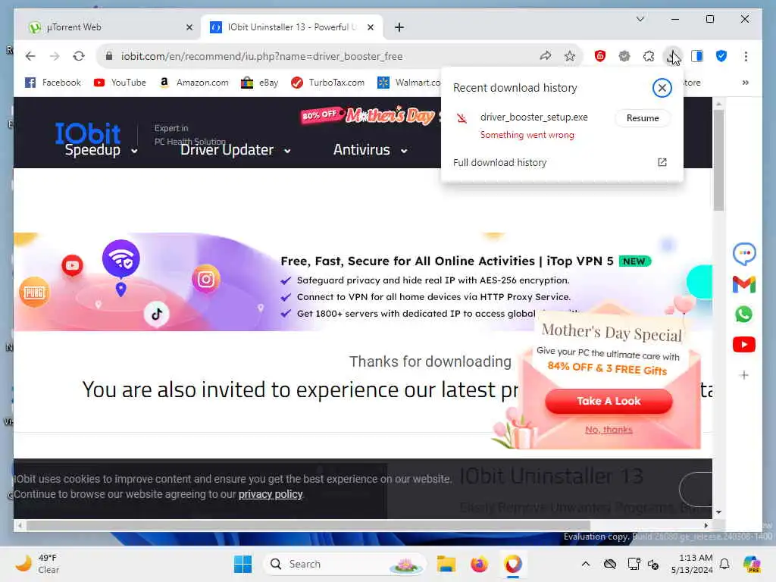Open the browser three-dot menu

coord(746,56)
